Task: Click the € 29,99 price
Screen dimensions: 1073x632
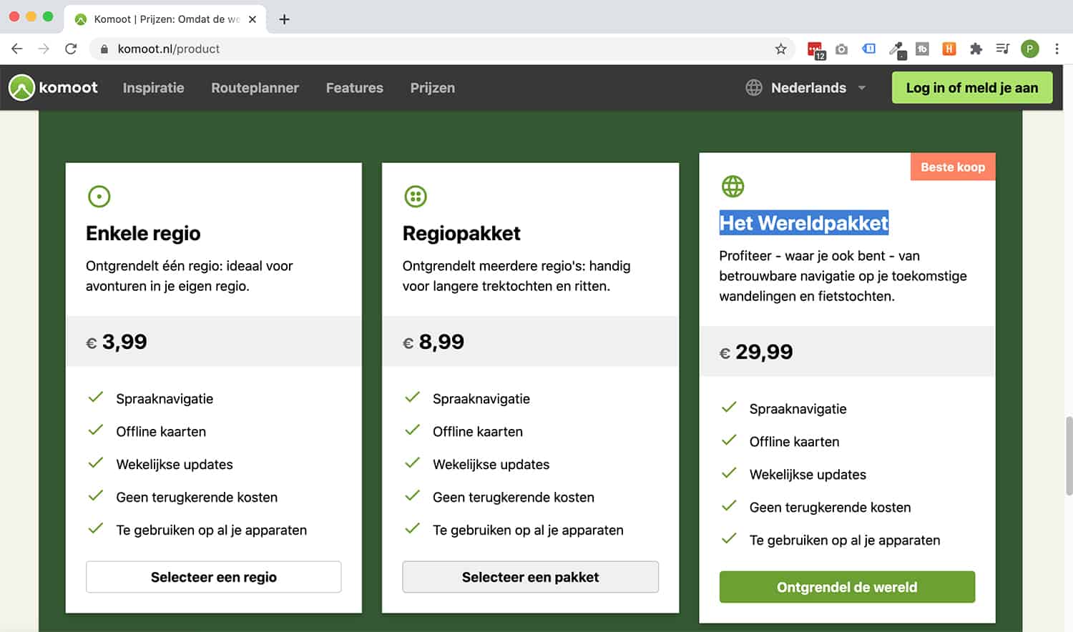Action: tap(756, 352)
